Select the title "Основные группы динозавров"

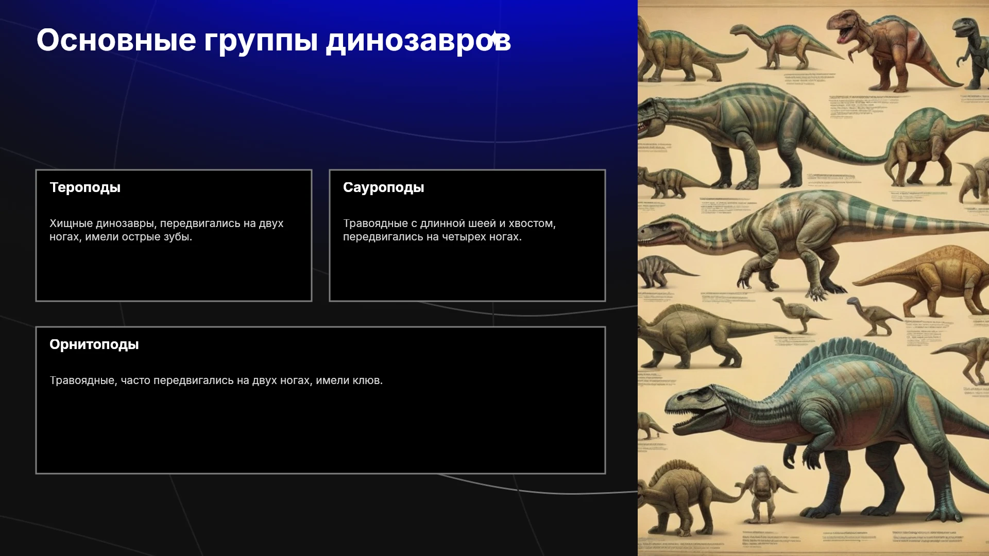(x=274, y=40)
